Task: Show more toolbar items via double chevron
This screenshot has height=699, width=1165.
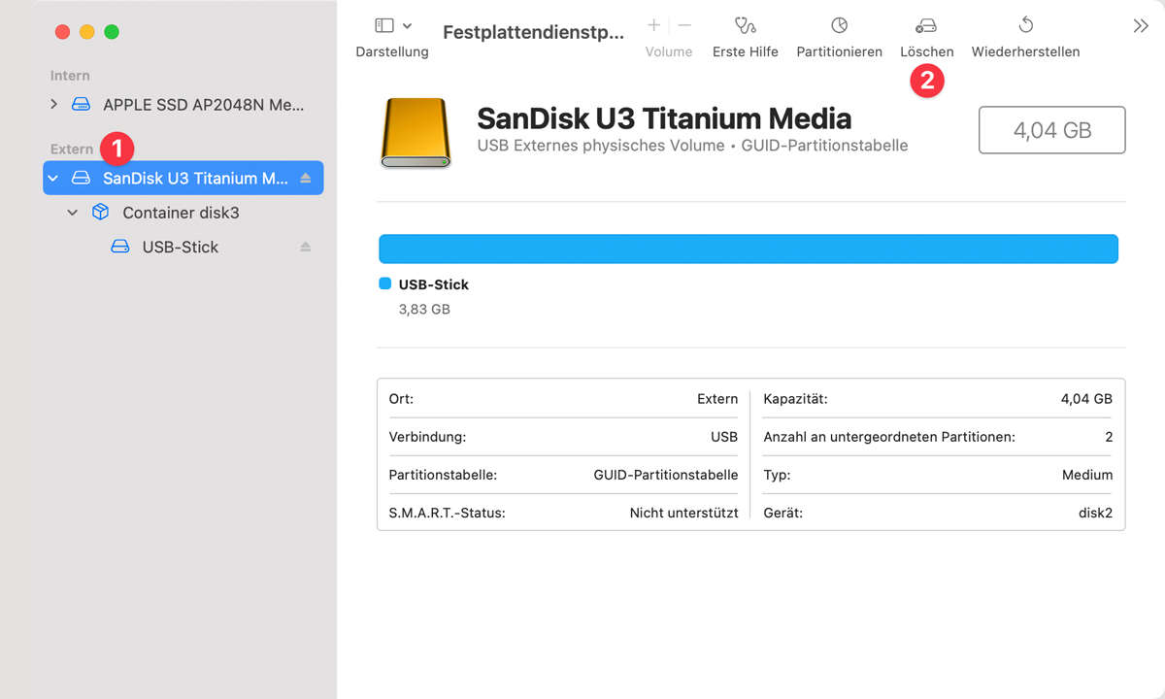Action: 1141,26
